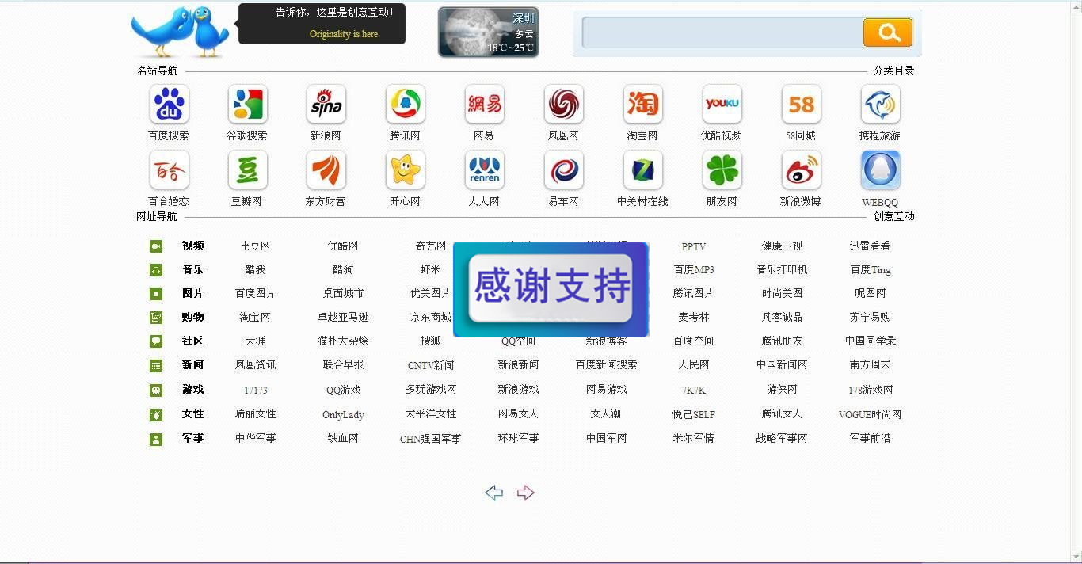
Task: Open the 时尚美图 link
Action: [782, 293]
